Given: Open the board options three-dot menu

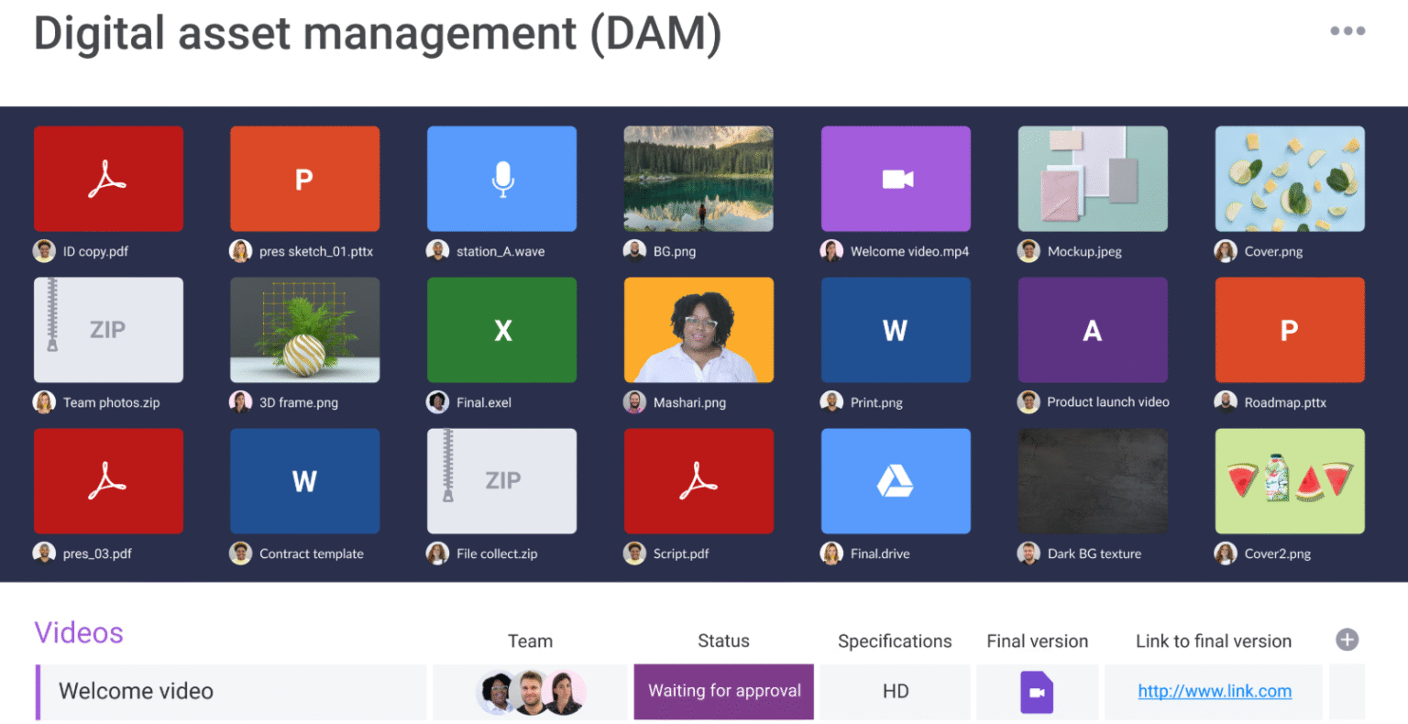Looking at the screenshot, I should tap(1347, 31).
